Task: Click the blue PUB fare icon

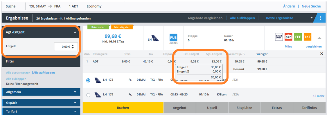Action: click(173, 38)
